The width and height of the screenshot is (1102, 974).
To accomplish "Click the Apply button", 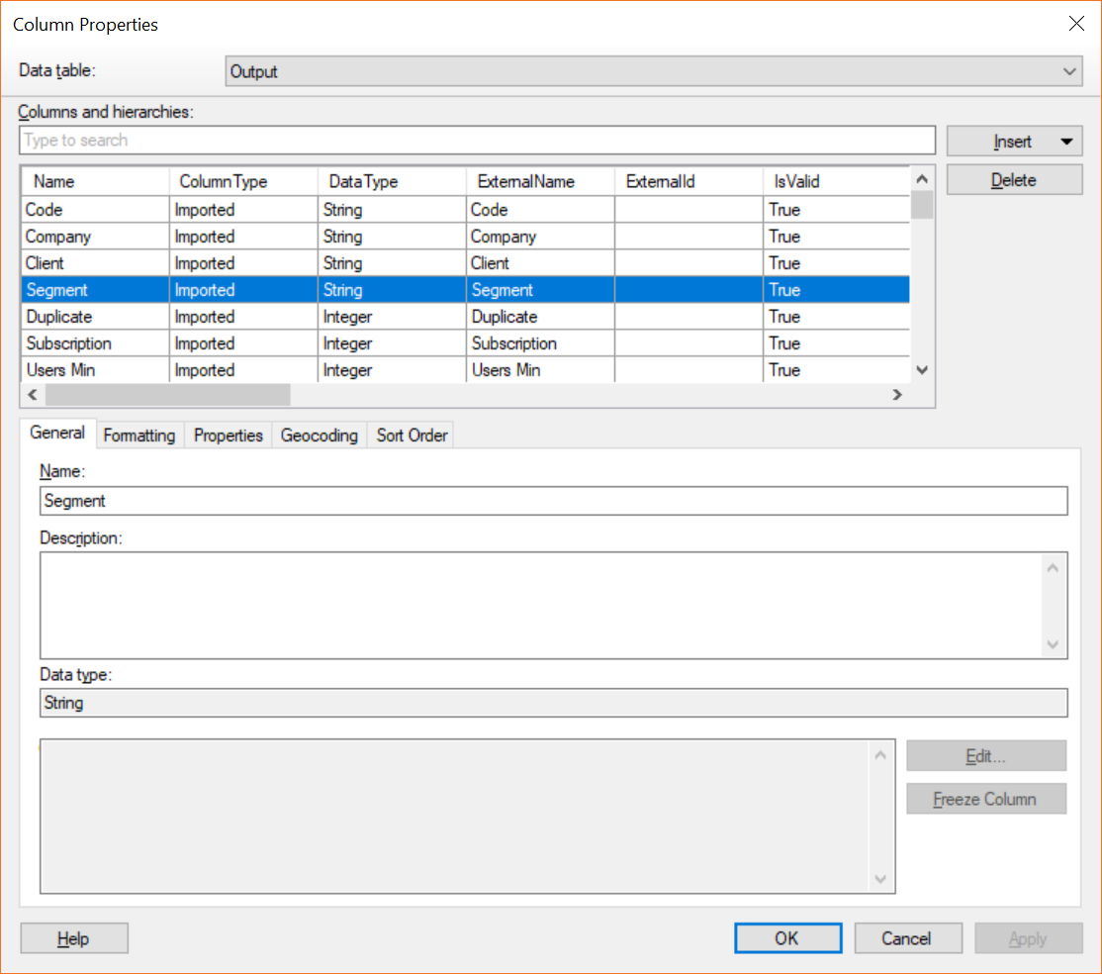I will tap(1028, 938).
